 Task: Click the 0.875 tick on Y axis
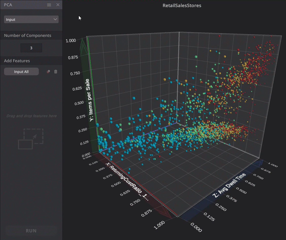pyautogui.click(x=73, y=58)
